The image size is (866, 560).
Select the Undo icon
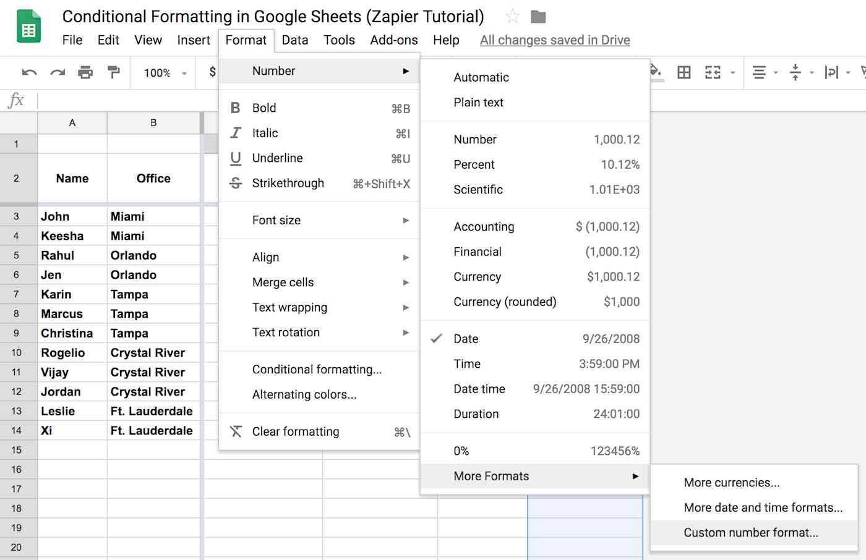(28, 72)
